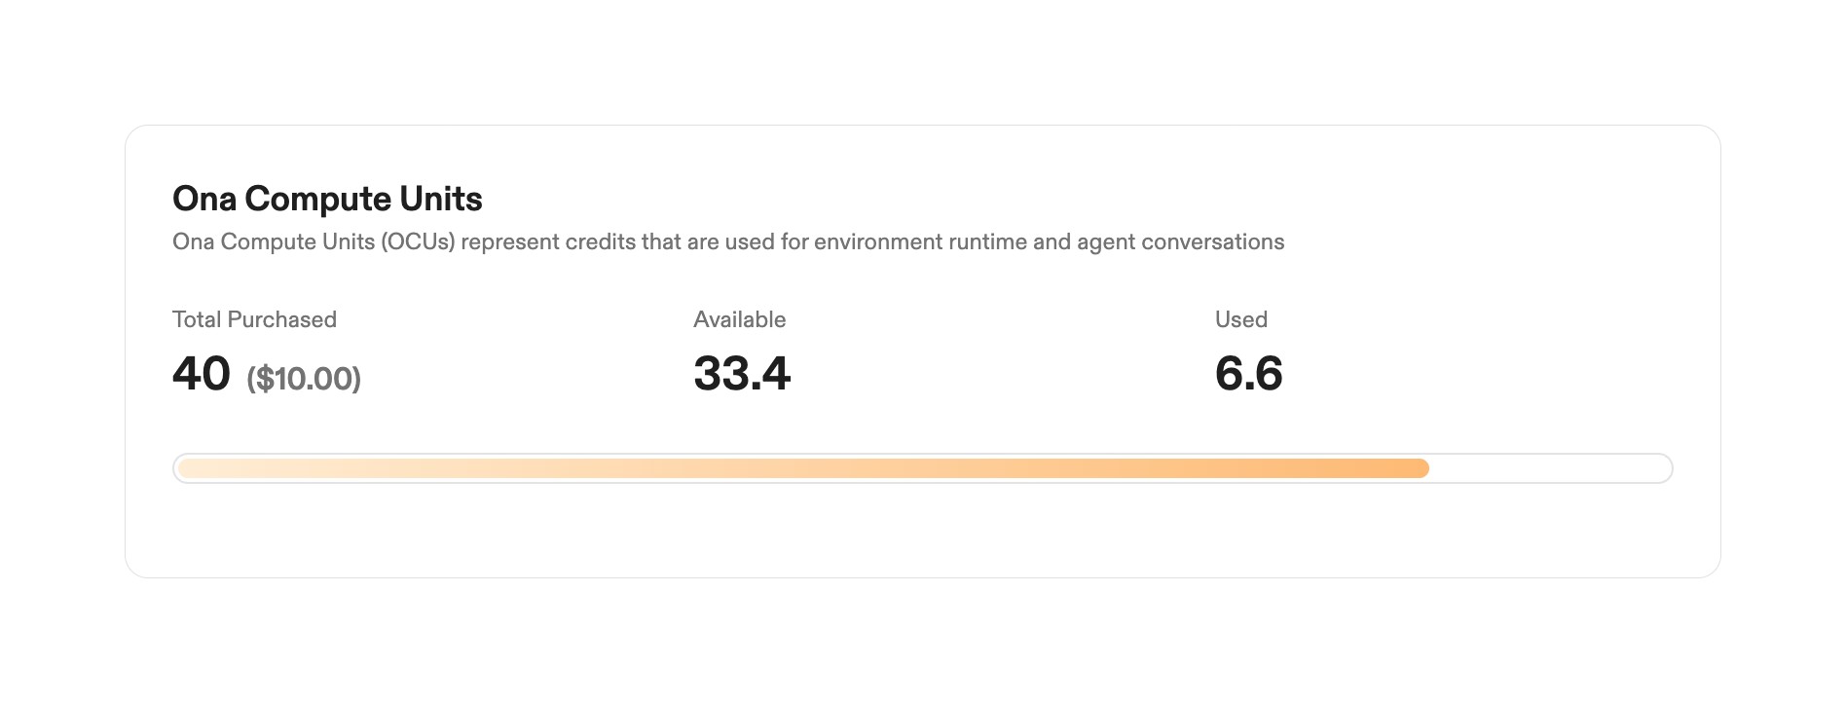1846x703 pixels.
Task: Click the word Ona in the bold heading
Action: tap(204, 199)
